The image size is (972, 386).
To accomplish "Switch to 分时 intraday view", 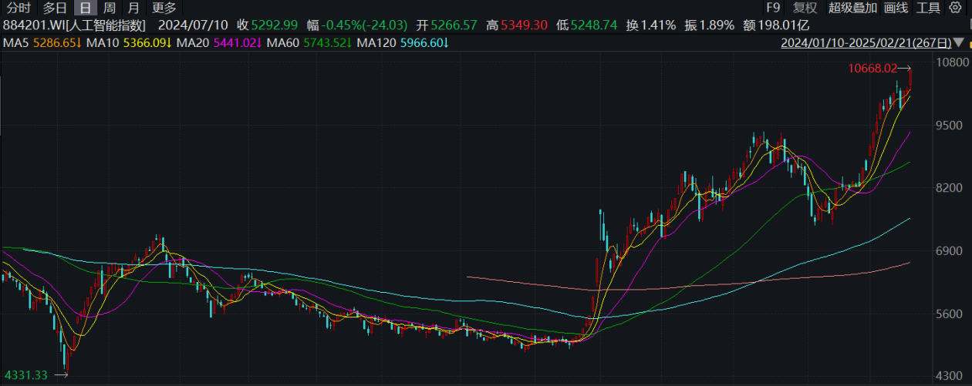I will click(x=18, y=8).
